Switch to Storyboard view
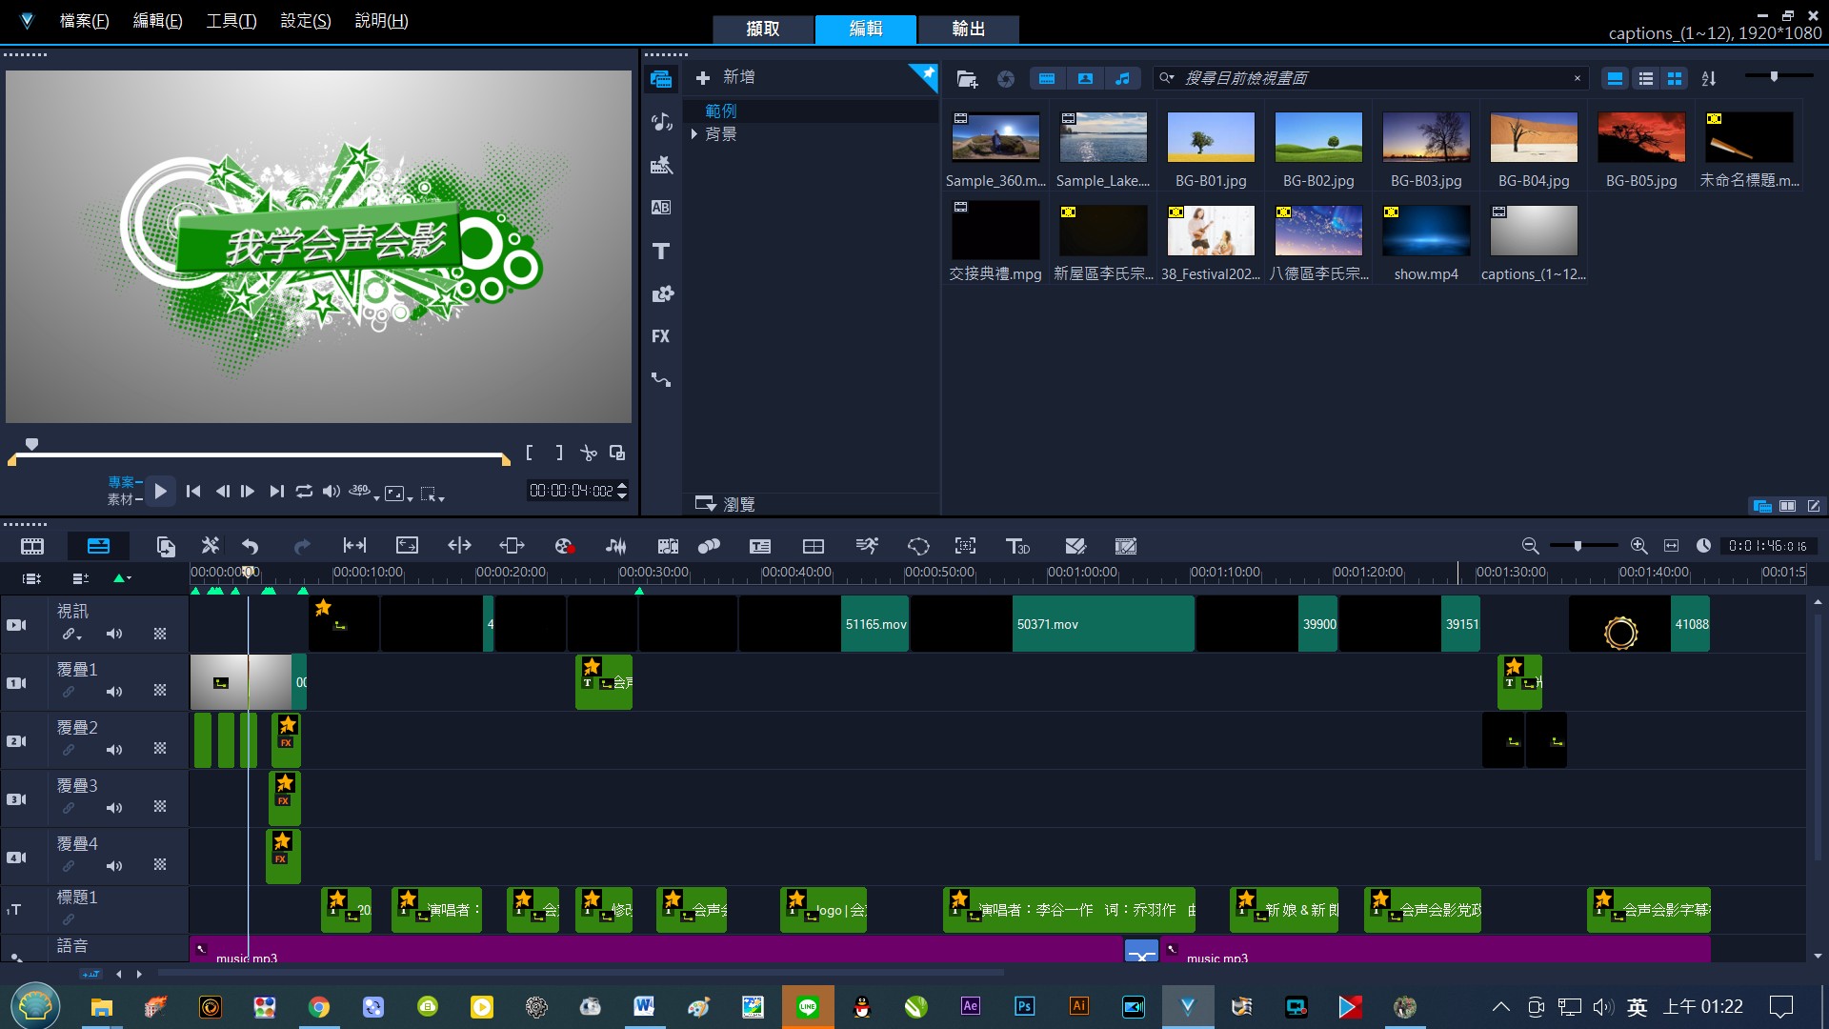This screenshot has height=1029, width=1829. [32, 546]
